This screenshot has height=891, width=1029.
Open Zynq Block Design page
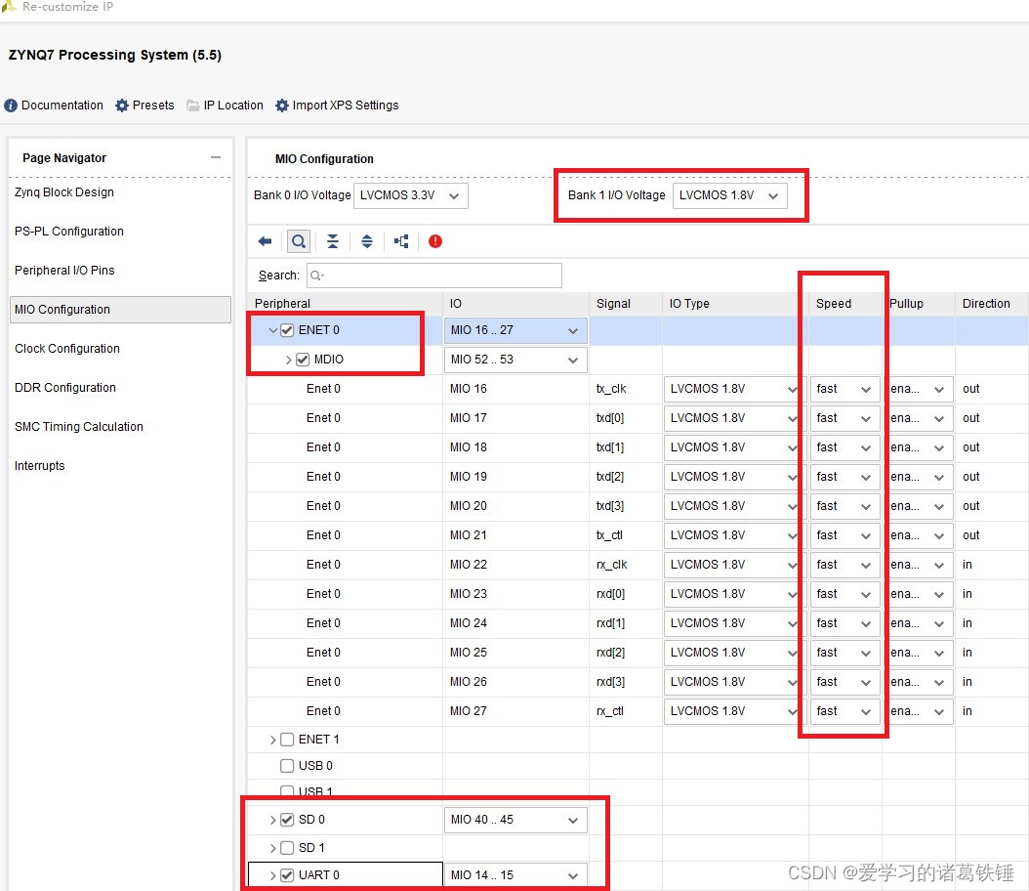tap(64, 192)
